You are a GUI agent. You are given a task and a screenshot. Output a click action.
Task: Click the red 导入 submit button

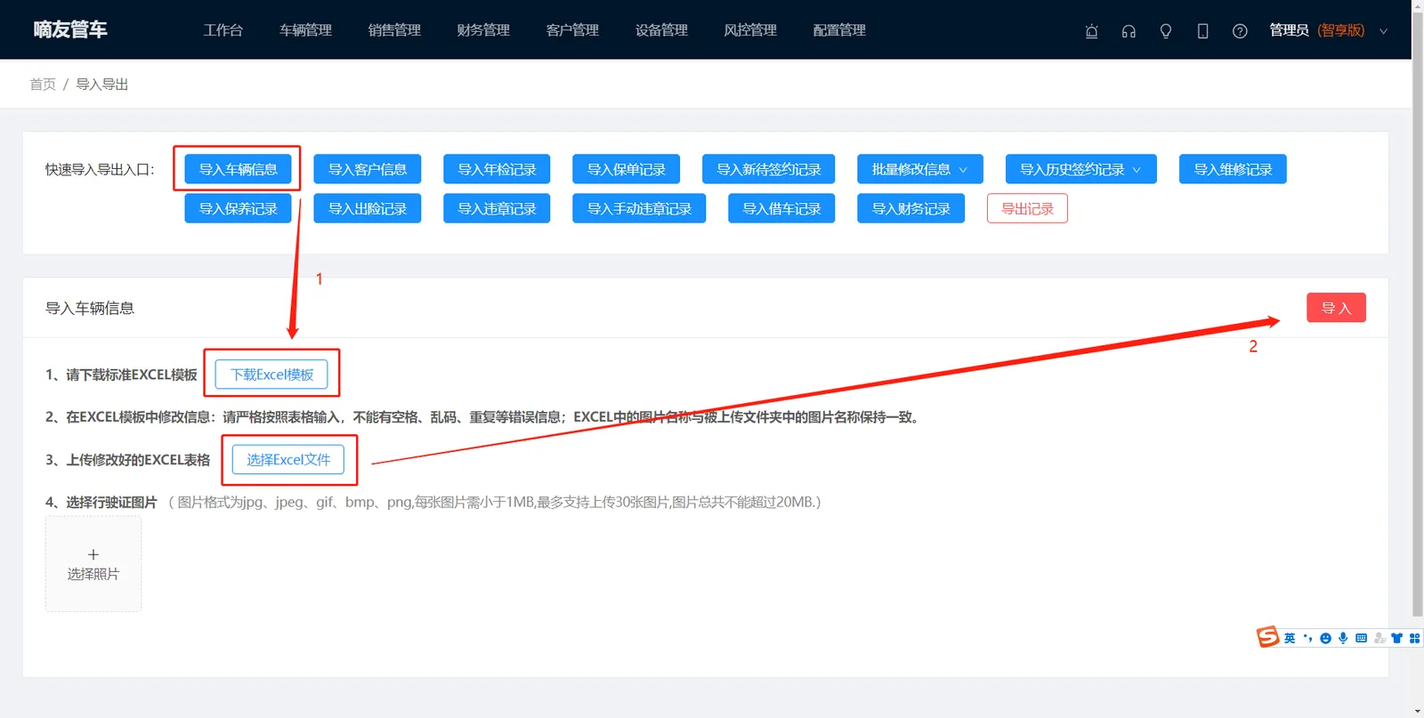pyautogui.click(x=1336, y=308)
